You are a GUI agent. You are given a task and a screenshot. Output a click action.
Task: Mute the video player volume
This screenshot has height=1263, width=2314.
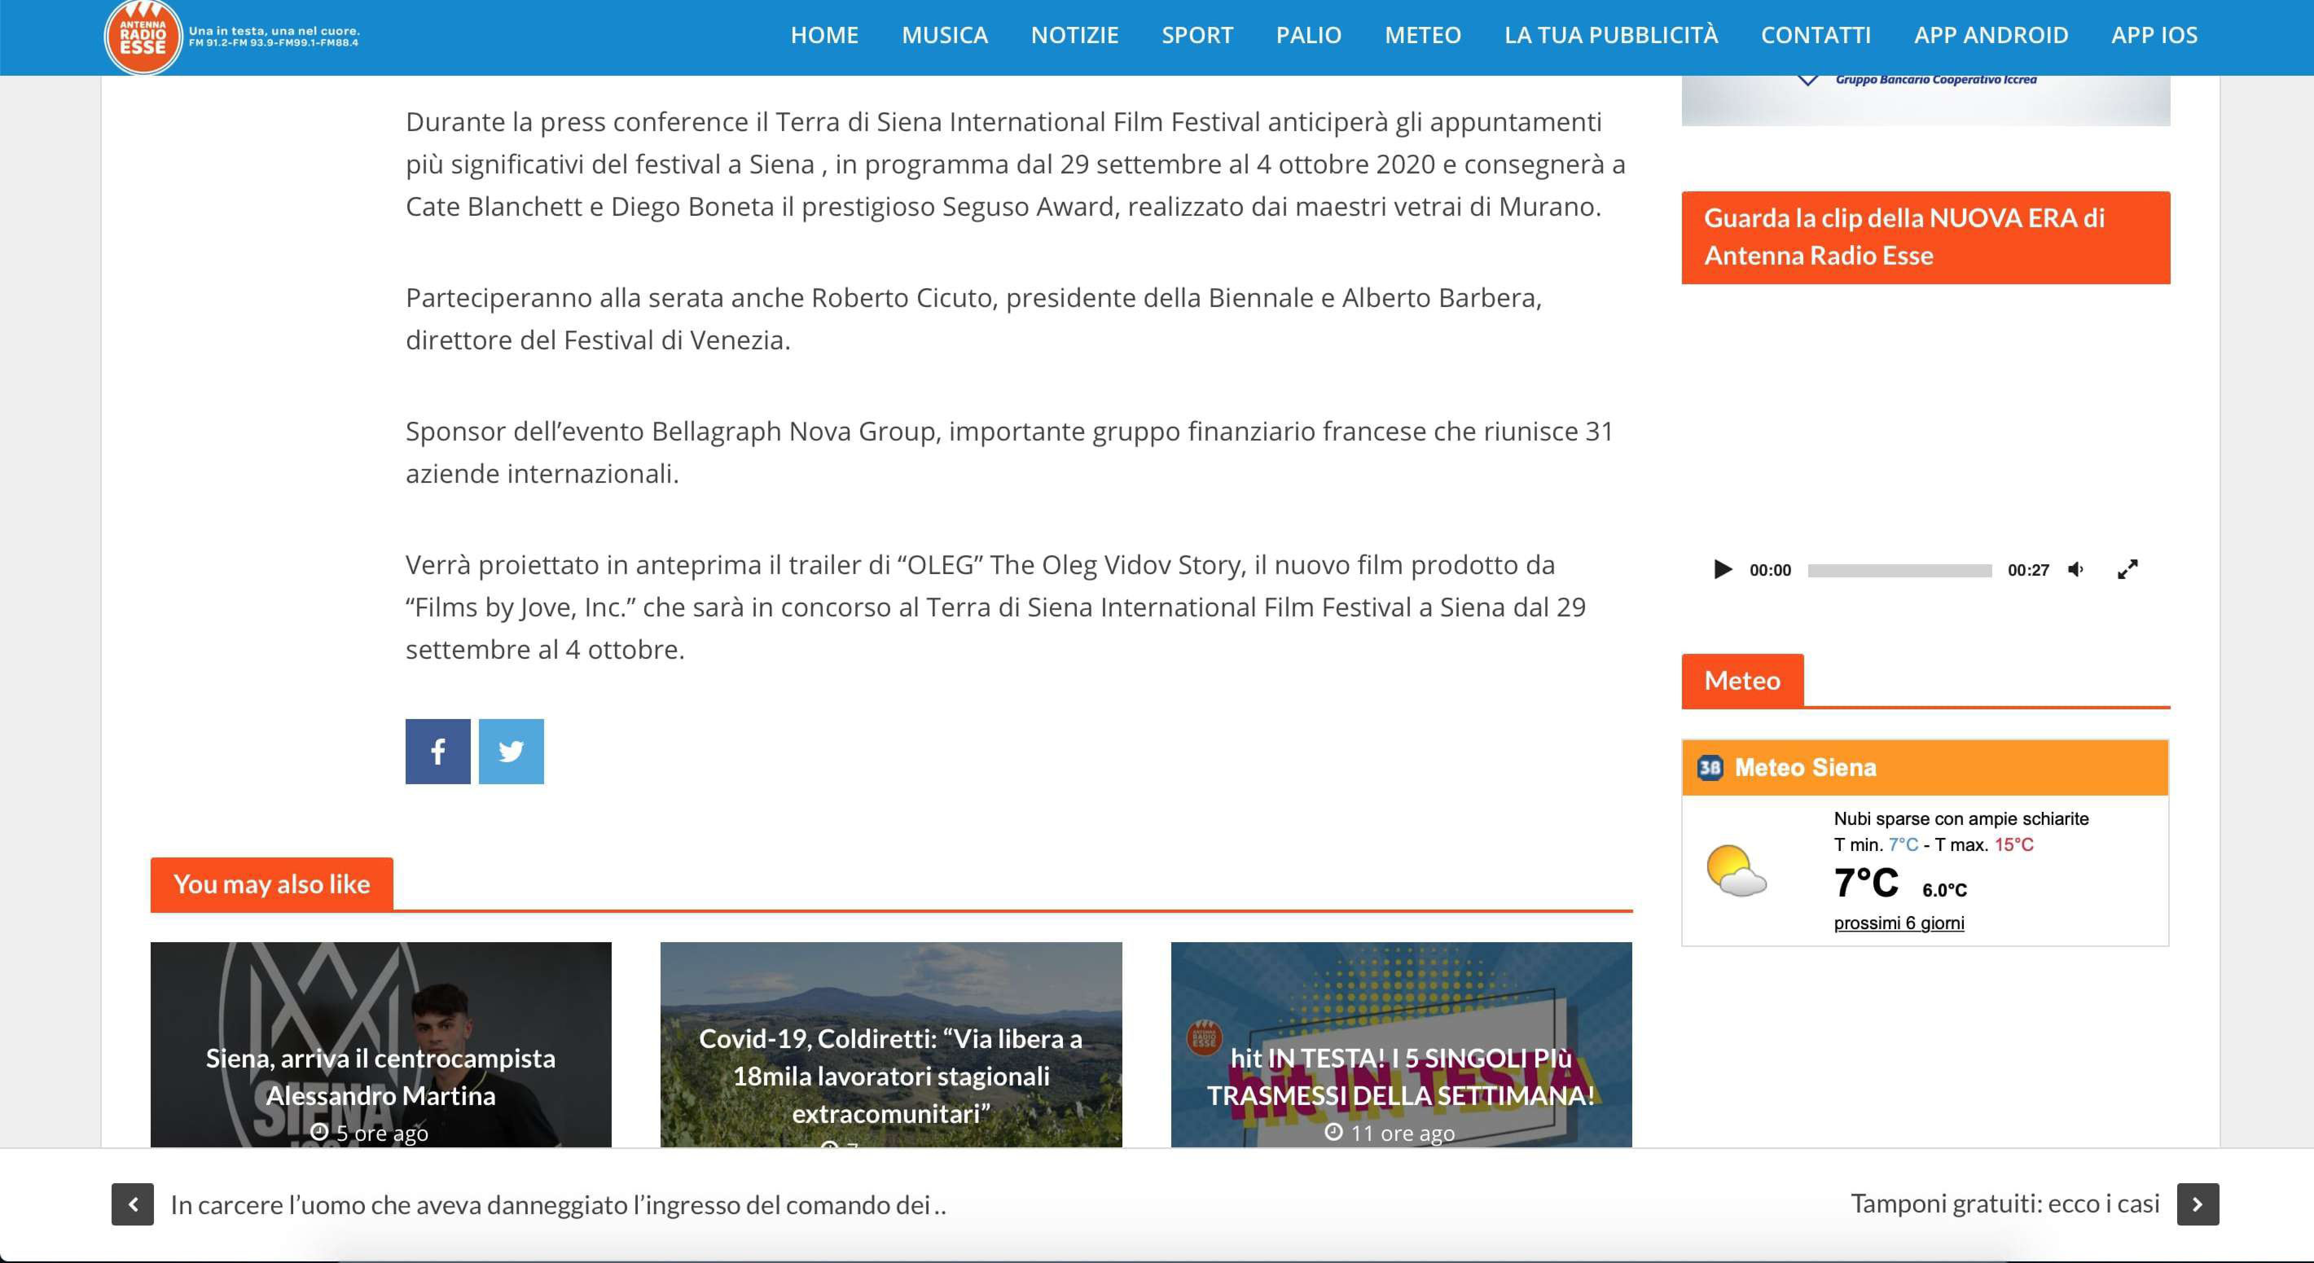point(2076,570)
